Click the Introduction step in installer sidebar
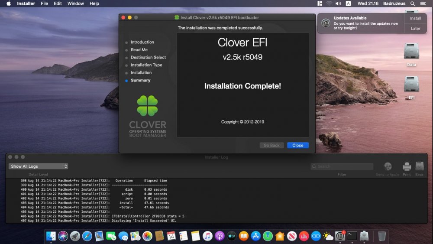Viewport: 433px width, 244px height. click(142, 42)
